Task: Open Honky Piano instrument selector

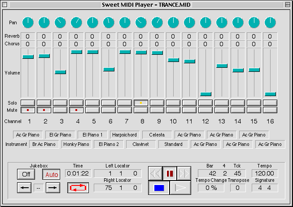Action: click(76, 144)
